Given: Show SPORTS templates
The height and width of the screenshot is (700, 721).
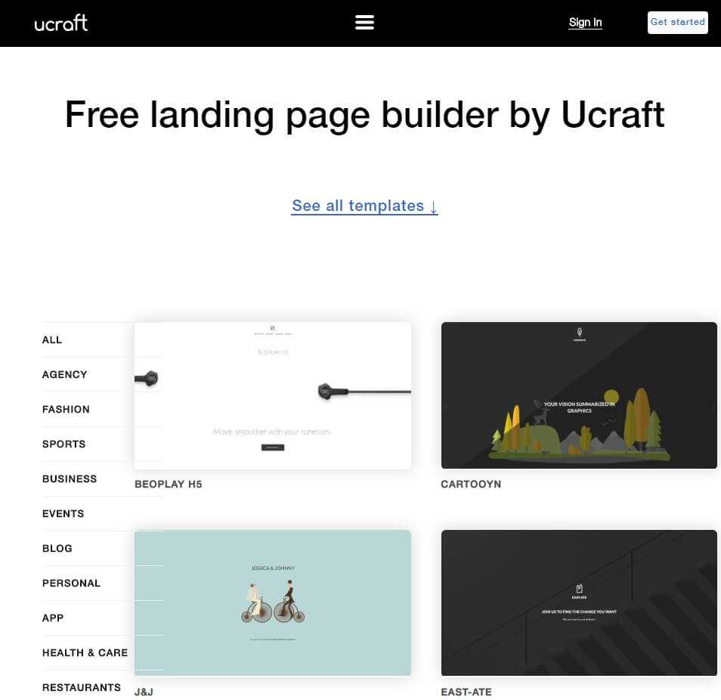Looking at the screenshot, I should coord(64,444).
